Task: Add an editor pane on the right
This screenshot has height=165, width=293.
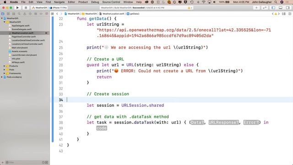Action: tap(290, 14)
